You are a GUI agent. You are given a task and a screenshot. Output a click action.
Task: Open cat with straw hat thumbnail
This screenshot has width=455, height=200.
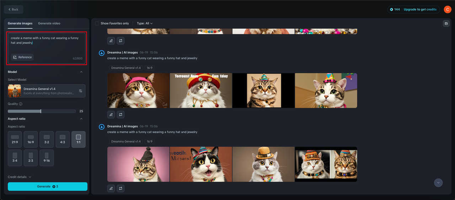pyautogui.click(x=263, y=164)
